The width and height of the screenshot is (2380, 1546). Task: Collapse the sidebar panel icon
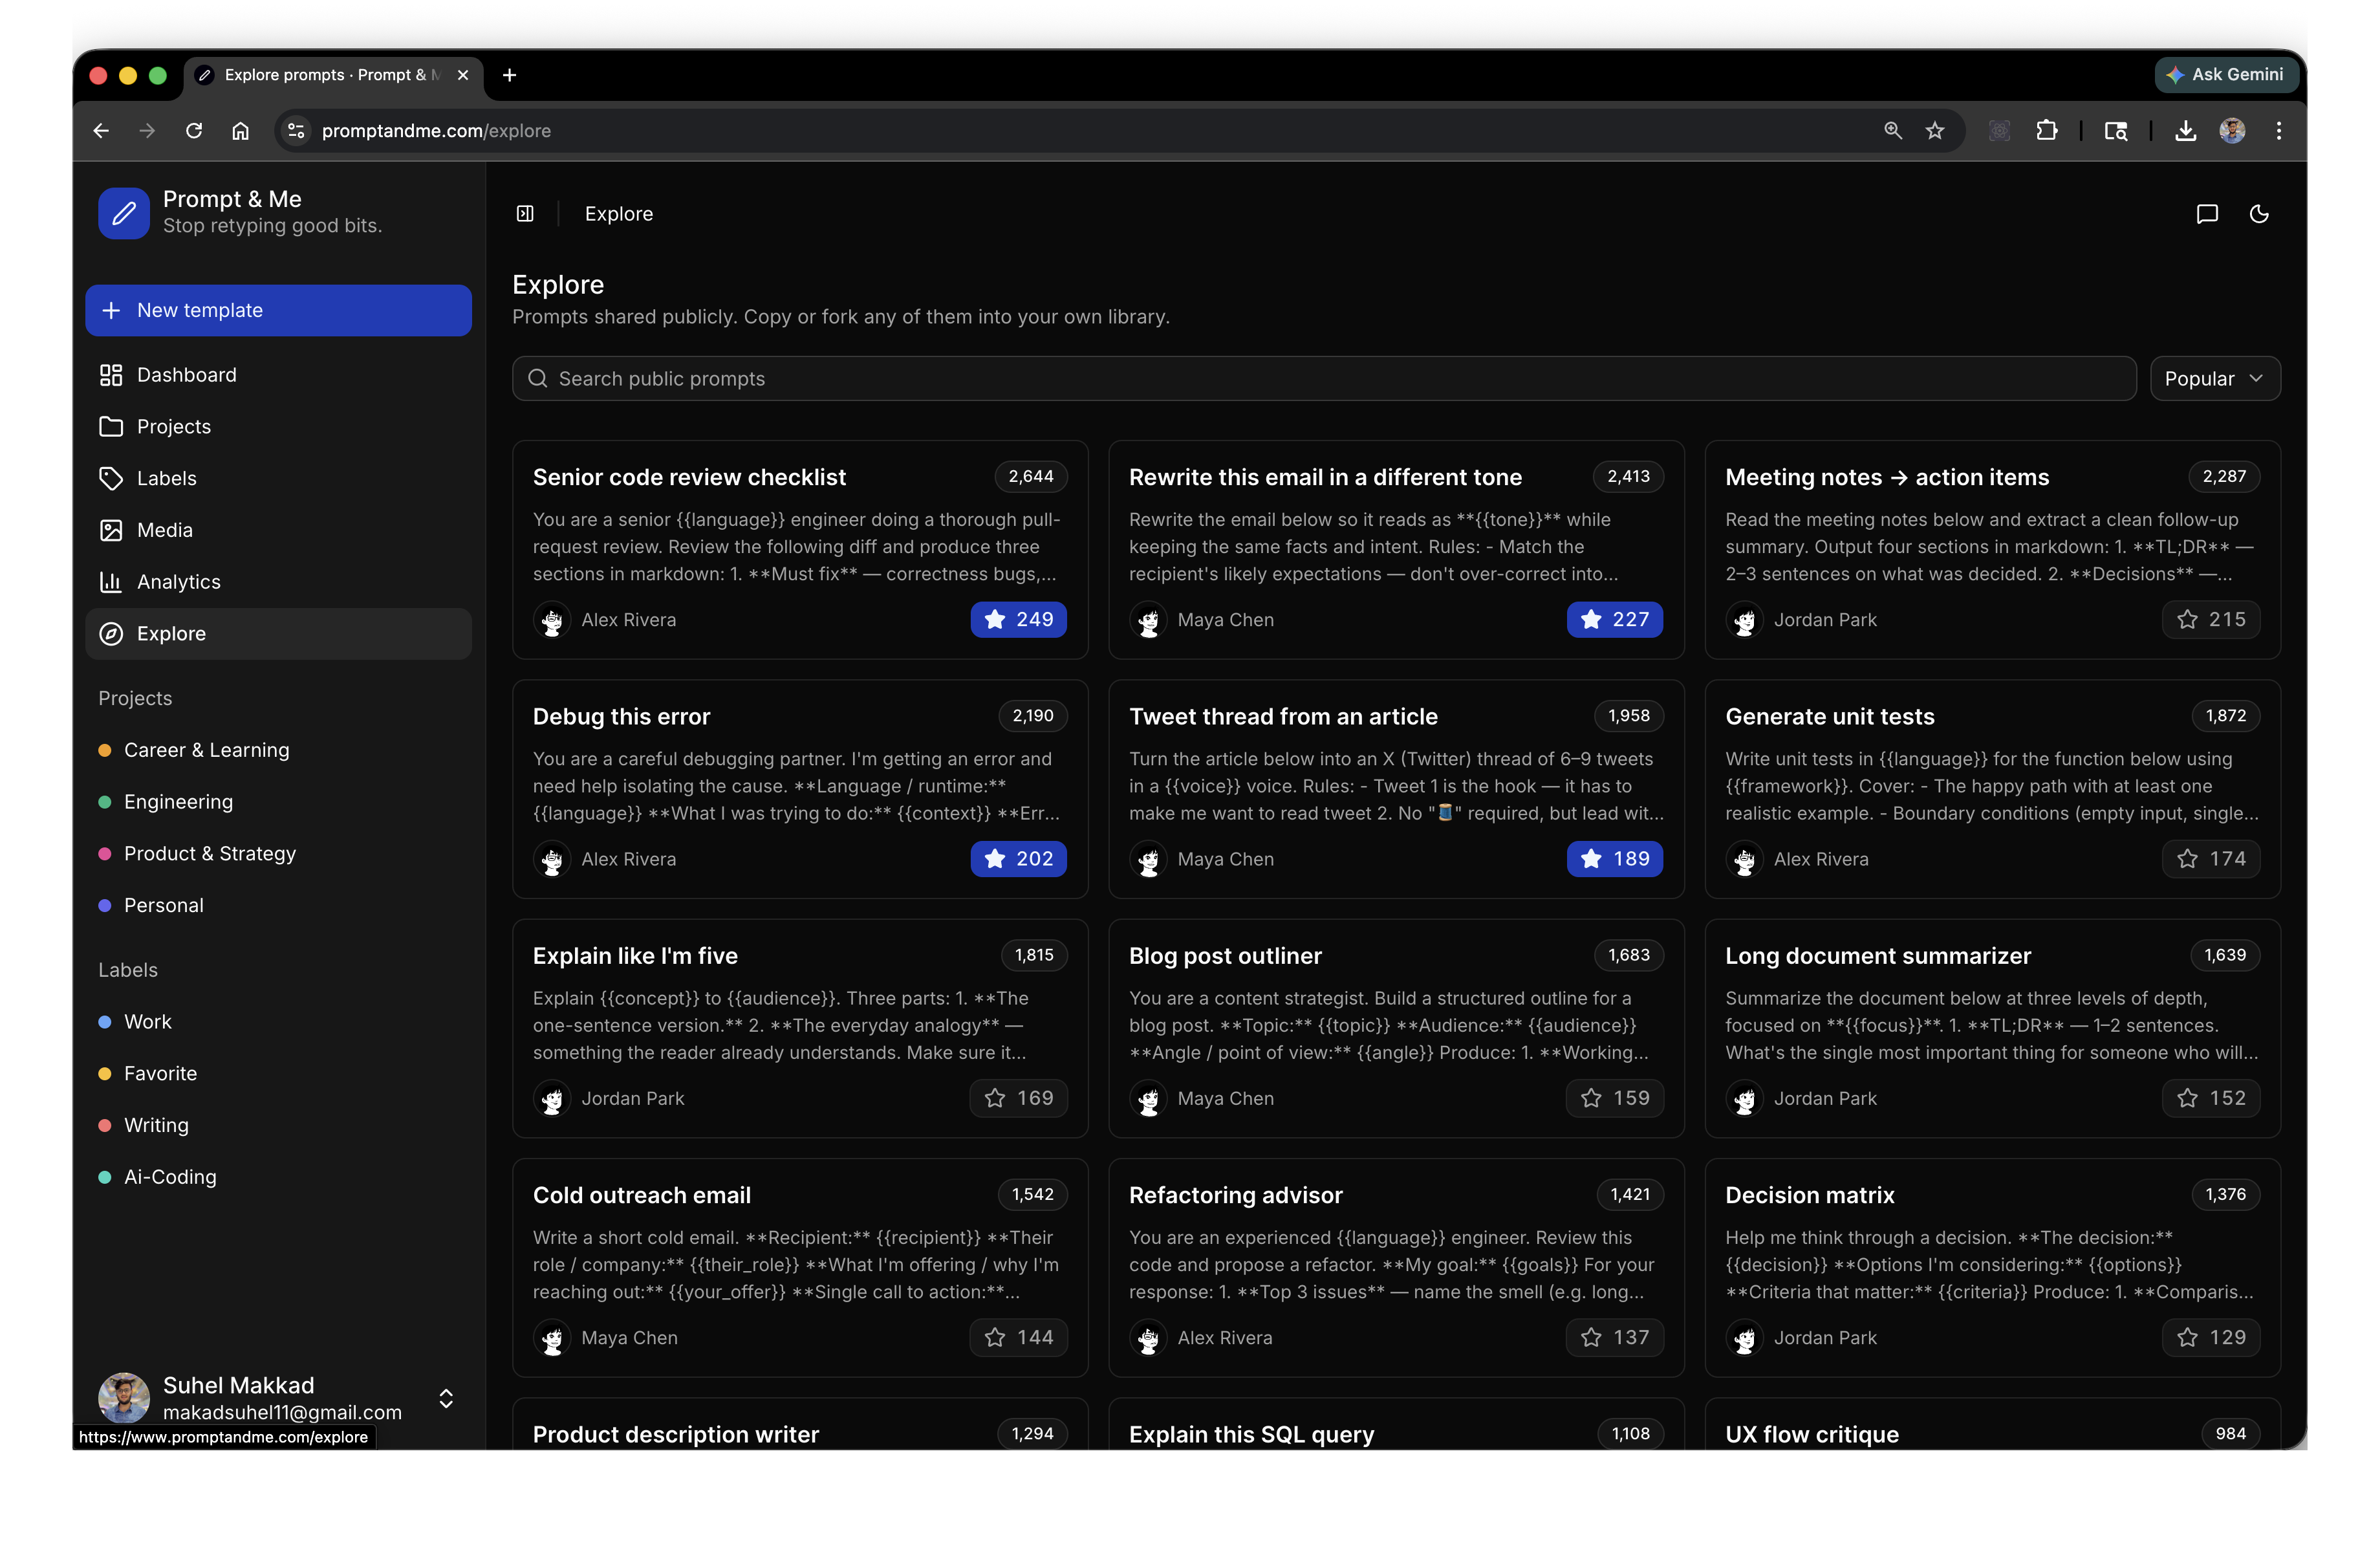point(525,213)
